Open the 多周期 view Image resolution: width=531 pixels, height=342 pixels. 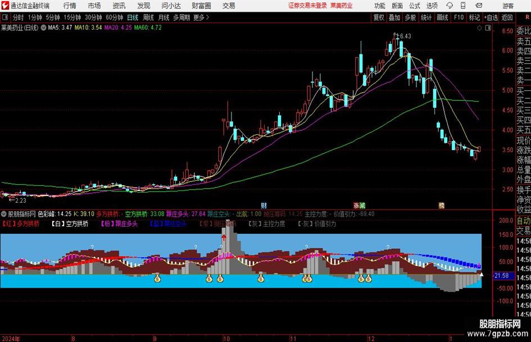[x=181, y=17]
